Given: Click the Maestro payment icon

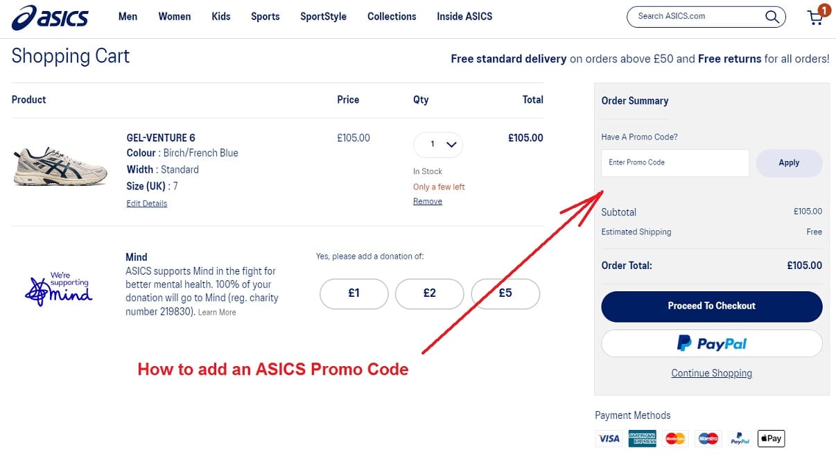Looking at the screenshot, I should (707, 438).
